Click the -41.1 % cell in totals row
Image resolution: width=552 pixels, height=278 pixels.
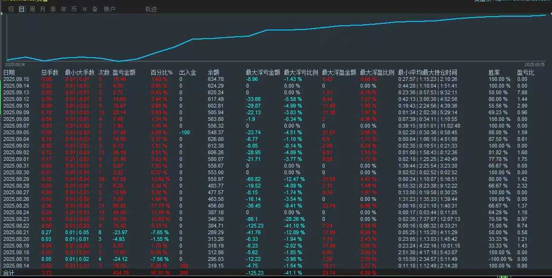pyautogui.click(x=293, y=273)
